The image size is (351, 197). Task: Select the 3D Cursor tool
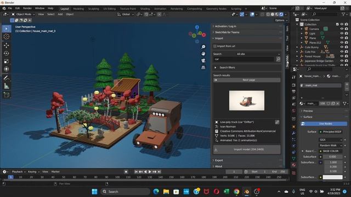click(x=7, y=37)
